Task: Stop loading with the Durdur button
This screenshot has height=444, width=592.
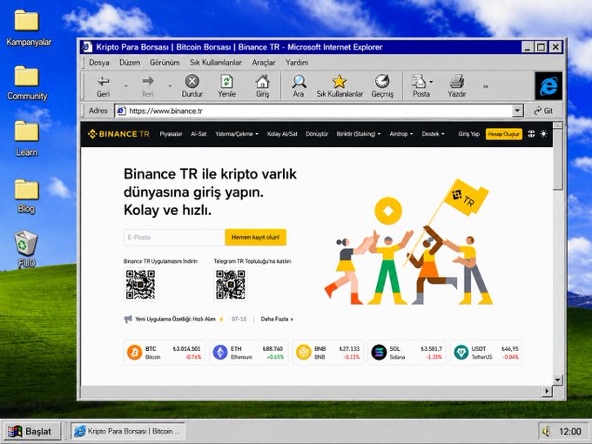Action: 192,86
